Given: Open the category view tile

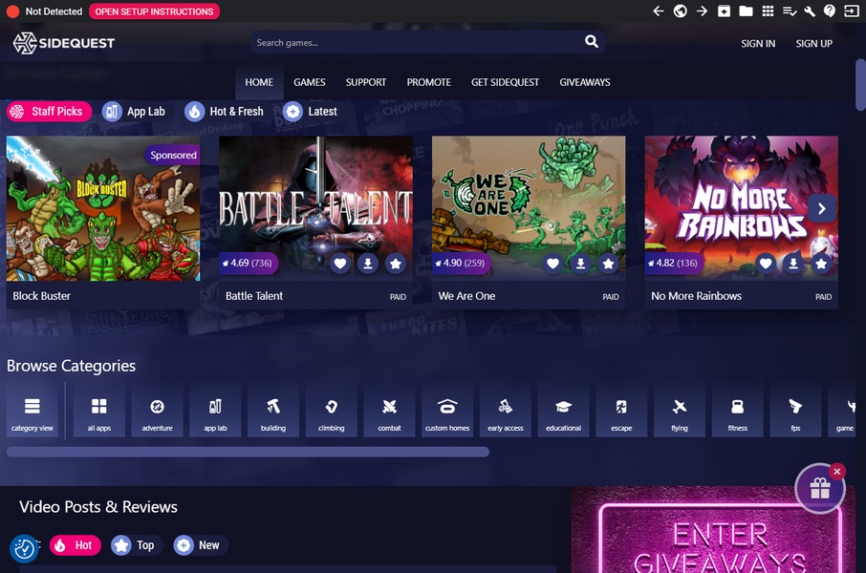Looking at the screenshot, I should [x=32, y=413].
